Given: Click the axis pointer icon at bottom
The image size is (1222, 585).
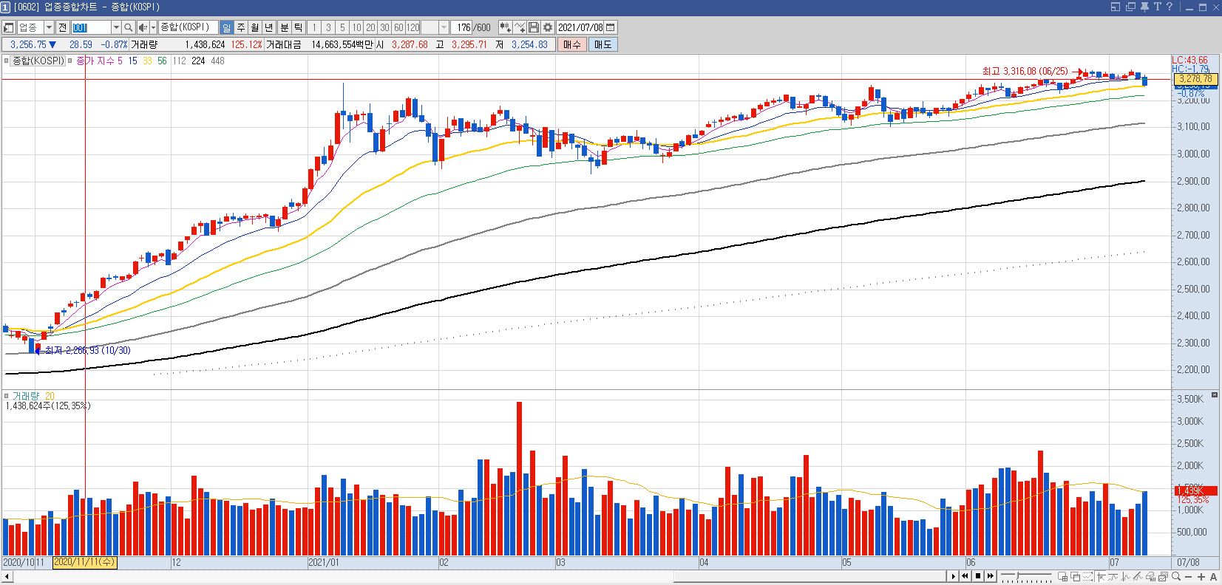Looking at the screenshot, I should pyautogui.click(x=1101, y=576).
